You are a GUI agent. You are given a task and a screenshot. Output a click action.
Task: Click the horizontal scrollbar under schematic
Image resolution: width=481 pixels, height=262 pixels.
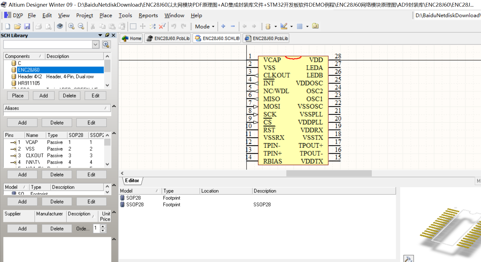click(x=329, y=173)
